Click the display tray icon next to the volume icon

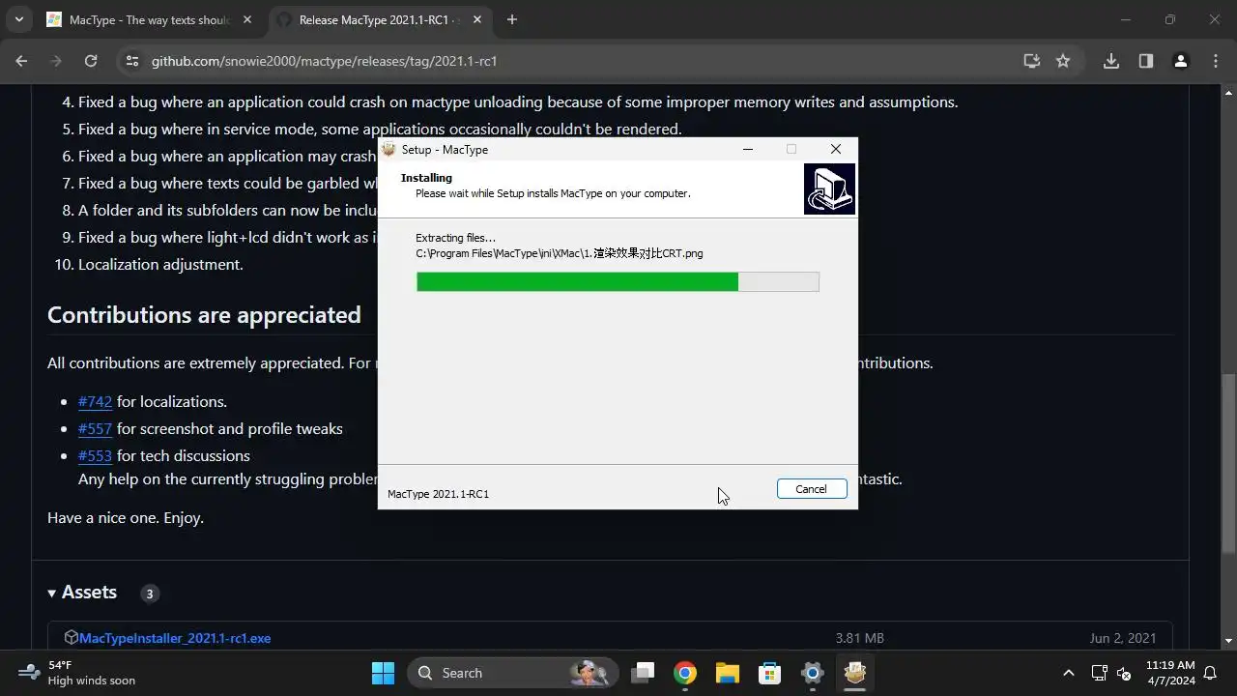pyautogui.click(x=1099, y=673)
